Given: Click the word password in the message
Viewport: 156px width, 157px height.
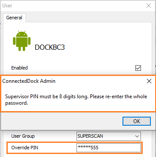Looking at the screenshot, I should pos(16,103).
